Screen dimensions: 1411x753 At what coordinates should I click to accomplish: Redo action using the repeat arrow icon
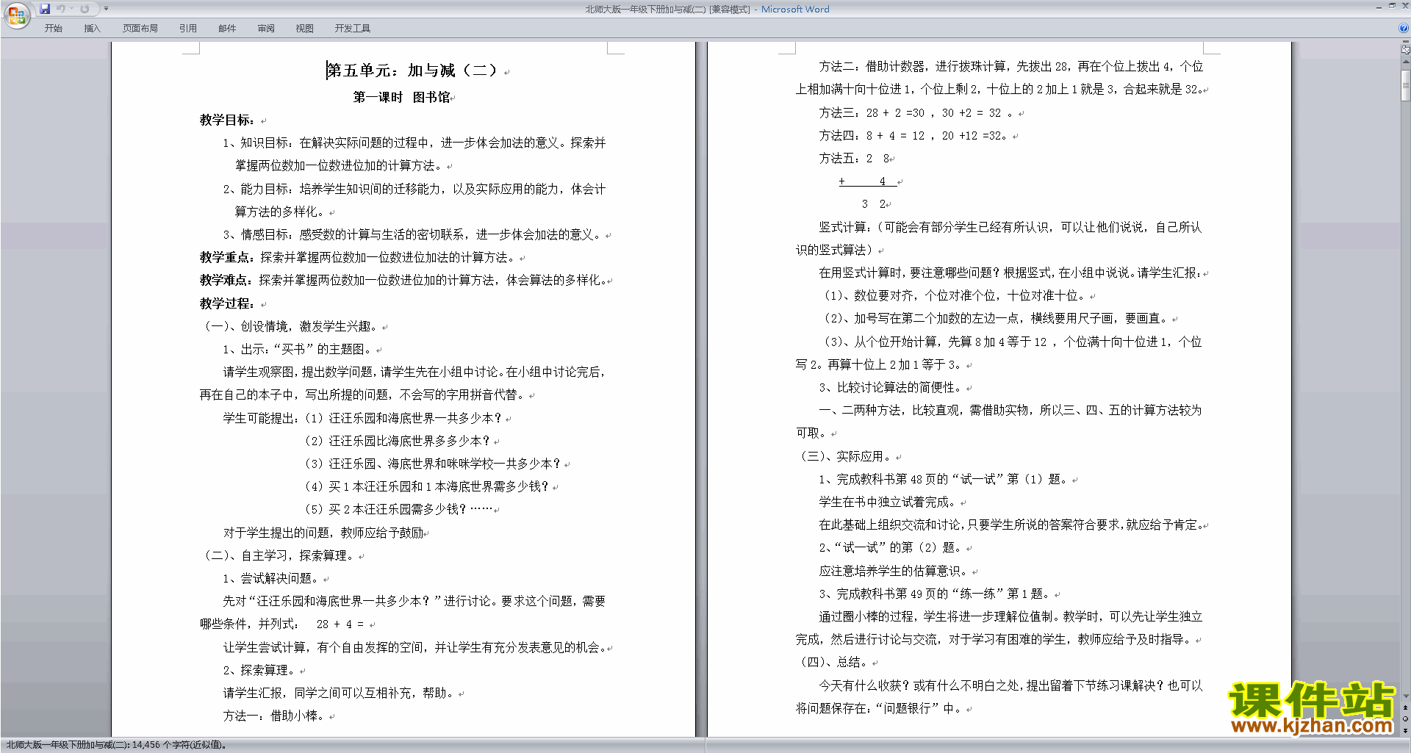(85, 9)
